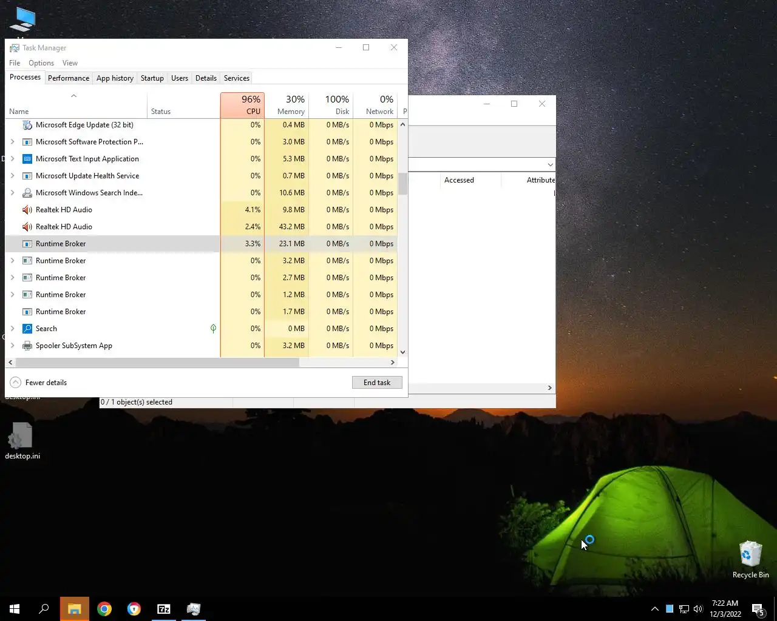
Task: Switch to 7-Zip in the taskbar
Action: pyautogui.click(x=164, y=609)
